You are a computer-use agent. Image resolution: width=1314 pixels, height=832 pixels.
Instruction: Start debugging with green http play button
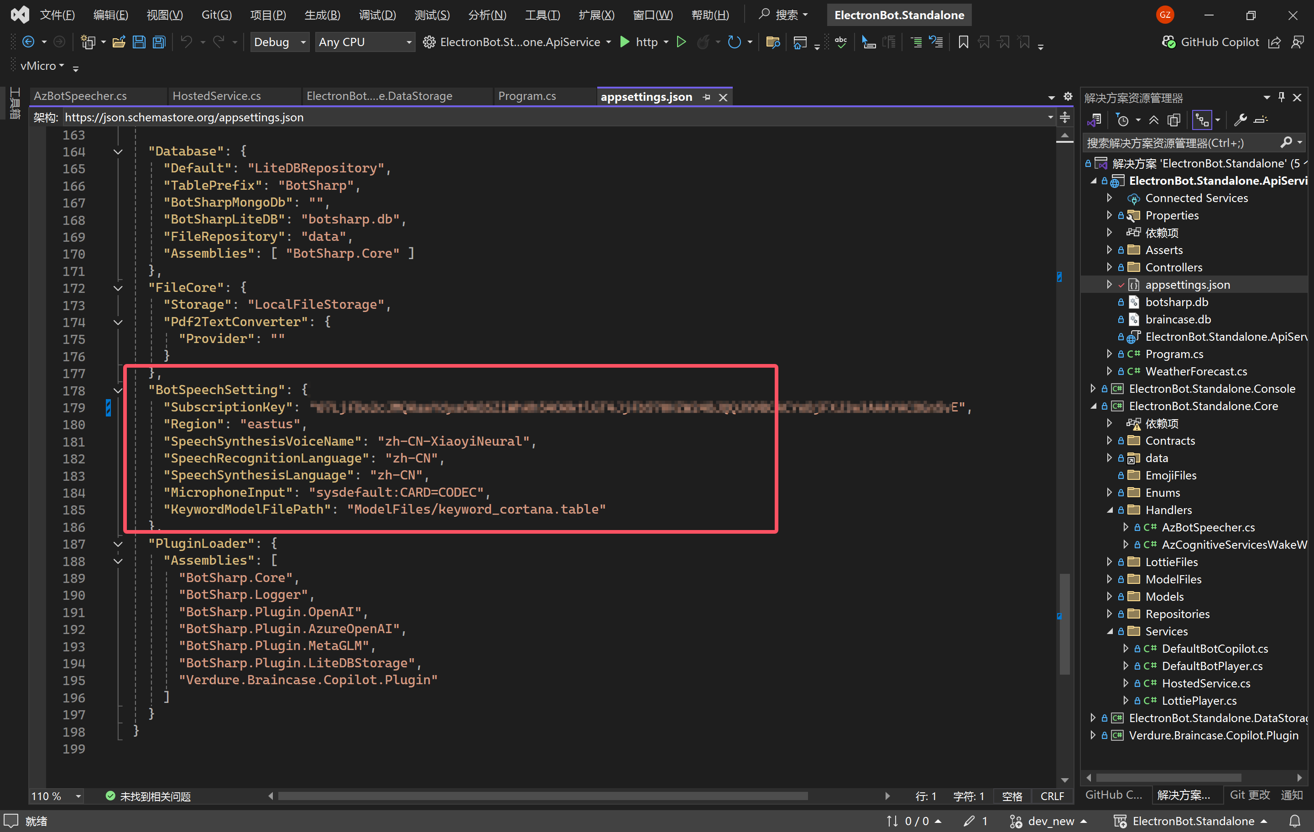tap(625, 42)
